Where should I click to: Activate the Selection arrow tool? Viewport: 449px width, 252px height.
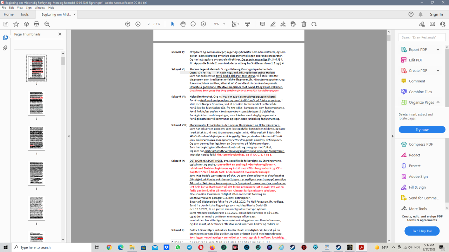pyautogui.click(x=172, y=24)
